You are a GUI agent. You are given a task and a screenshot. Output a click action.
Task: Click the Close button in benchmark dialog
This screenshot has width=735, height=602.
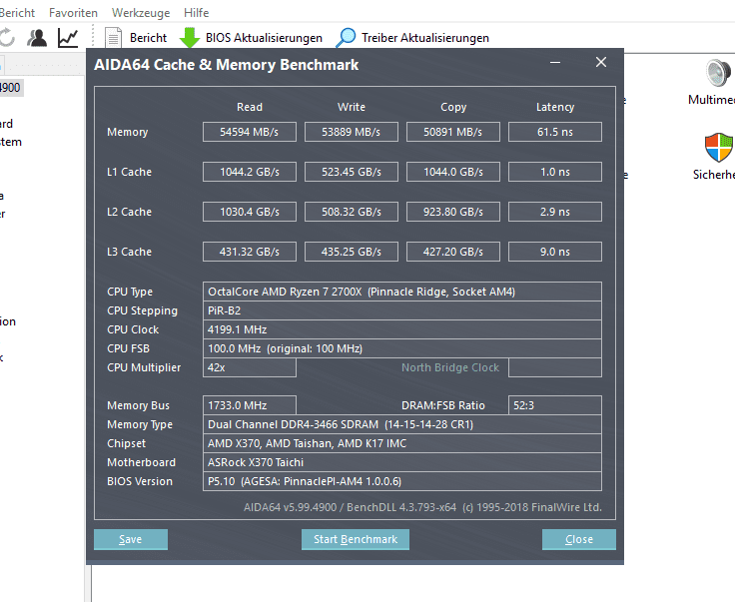click(579, 539)
